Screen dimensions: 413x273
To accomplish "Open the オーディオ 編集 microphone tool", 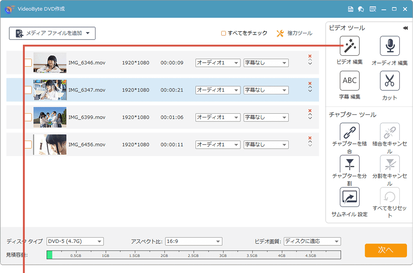I will tap(389, 46).
